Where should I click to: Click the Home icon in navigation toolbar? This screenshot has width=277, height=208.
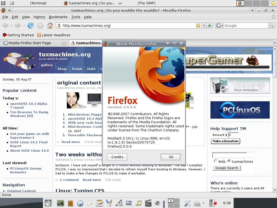click(x=50, y=26)
